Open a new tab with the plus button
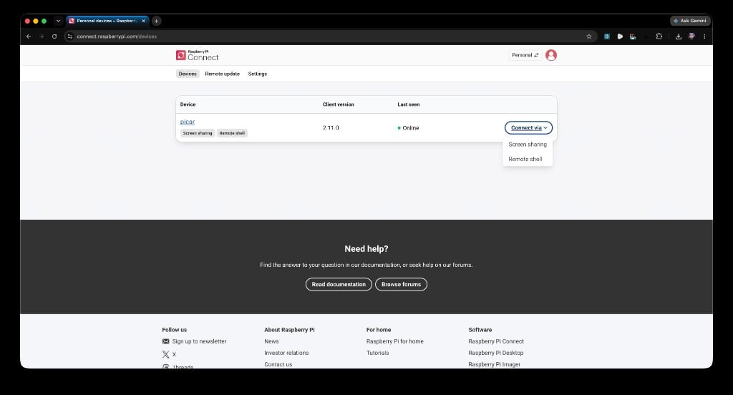 [157, 21]
